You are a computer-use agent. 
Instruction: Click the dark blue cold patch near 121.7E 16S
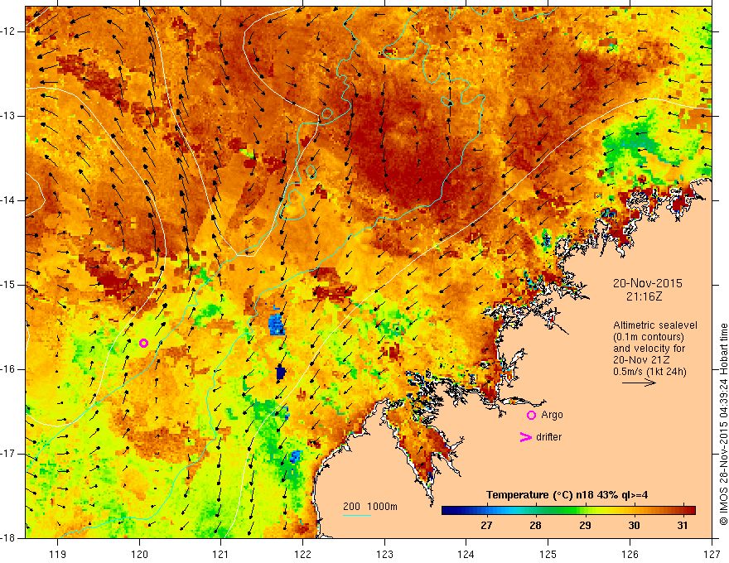[280, 373]
